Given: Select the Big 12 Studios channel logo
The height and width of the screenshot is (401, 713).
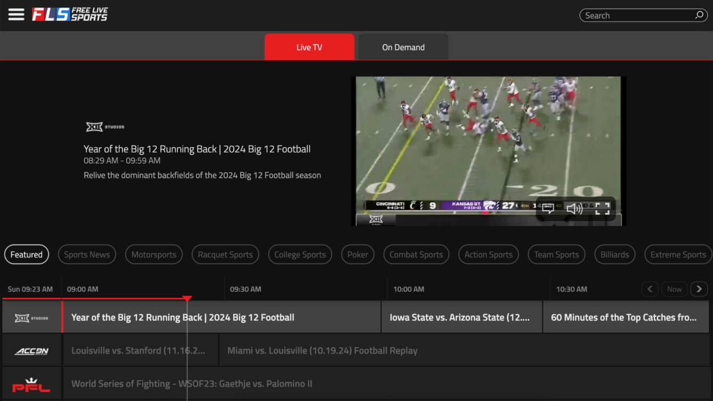Looking at the screenshot, I should click(31, 317).
